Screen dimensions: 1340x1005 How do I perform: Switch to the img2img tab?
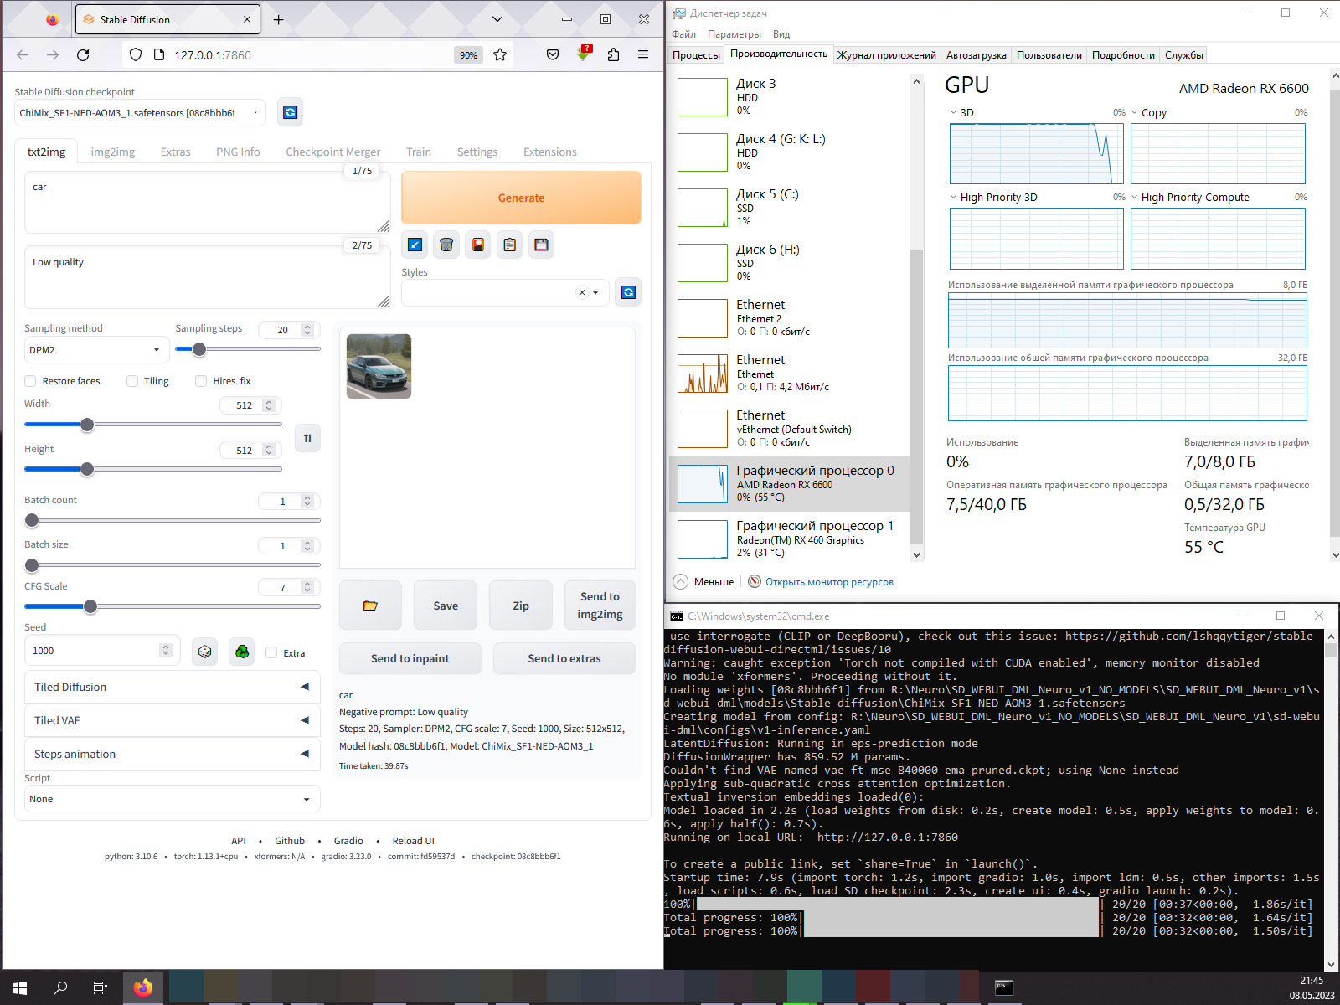113,152
